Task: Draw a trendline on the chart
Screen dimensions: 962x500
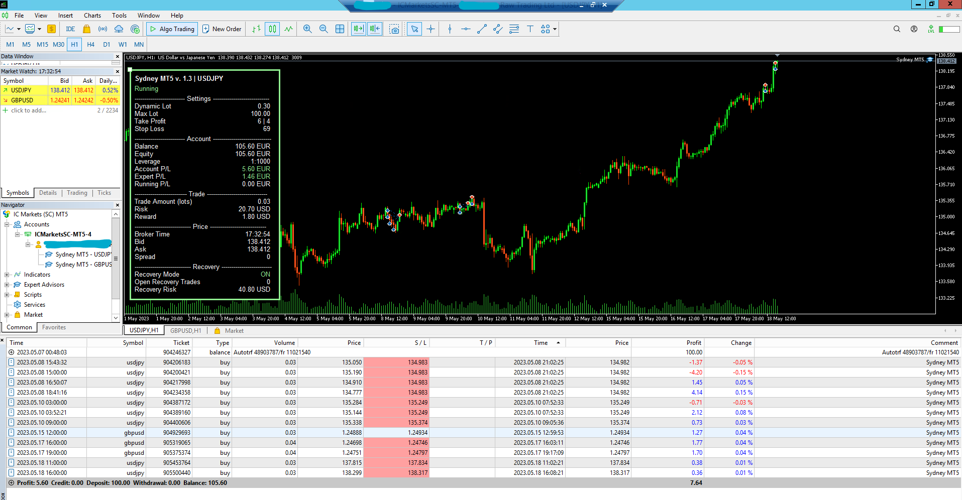Action: pos(482,29)
